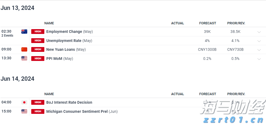Click the China flag icon
Screen dimensions: 266x124
point(24,49)
